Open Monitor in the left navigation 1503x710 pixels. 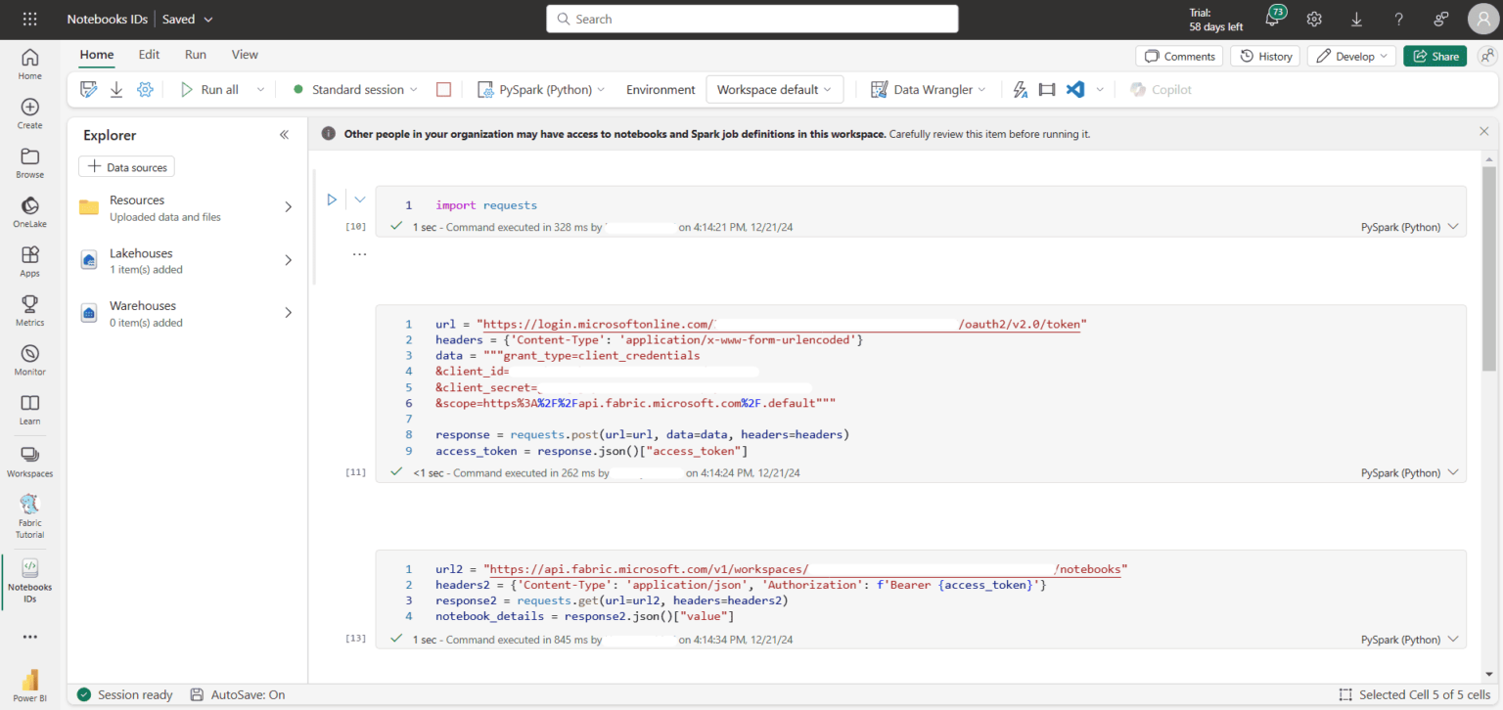click(29, 360)
